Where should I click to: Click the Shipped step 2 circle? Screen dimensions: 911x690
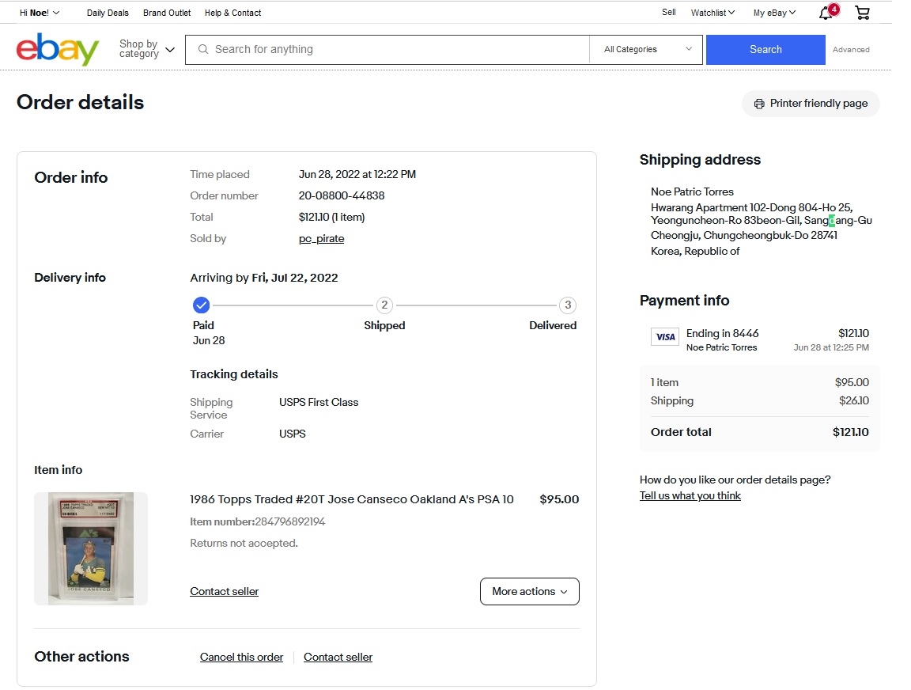(384, 305)
